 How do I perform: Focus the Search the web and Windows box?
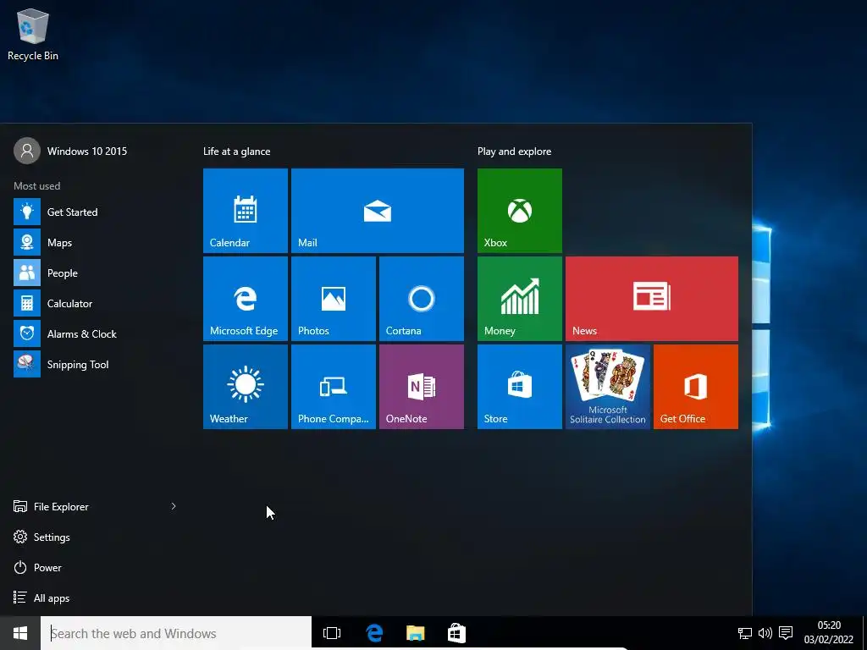[x=176, y=633]
